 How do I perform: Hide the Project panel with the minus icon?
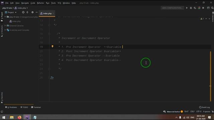point(36,12)
